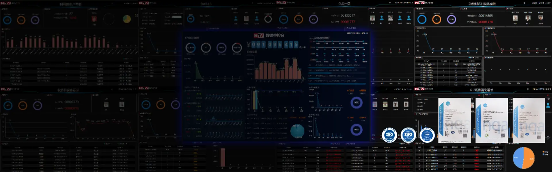Click the teal pie chart in center dashboard
The image size is (552, 172).
(297, 131)
